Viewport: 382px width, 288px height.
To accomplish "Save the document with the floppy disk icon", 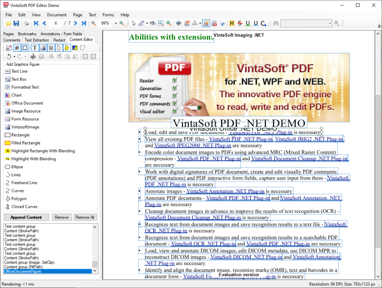I will (x=16, y=23).
